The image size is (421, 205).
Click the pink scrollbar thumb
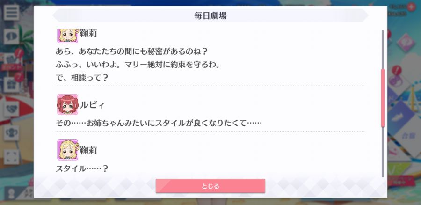(383, 98)
